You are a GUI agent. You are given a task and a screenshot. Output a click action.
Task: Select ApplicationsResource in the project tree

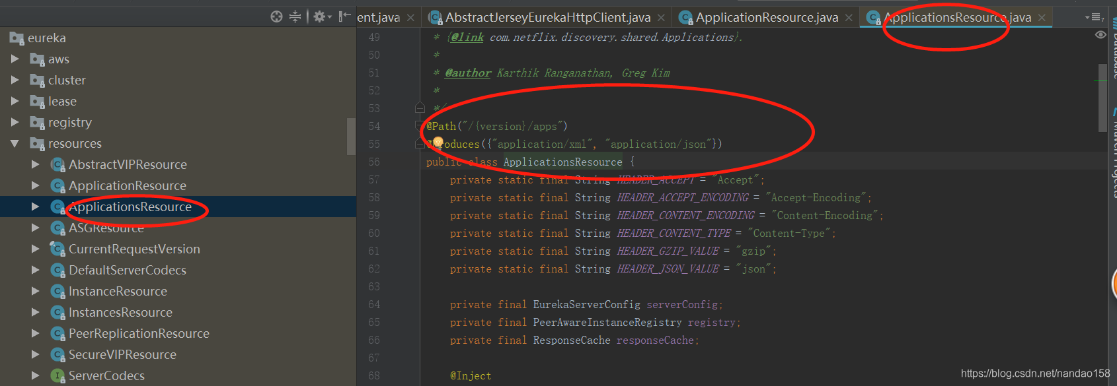click(x=130, y=207)
